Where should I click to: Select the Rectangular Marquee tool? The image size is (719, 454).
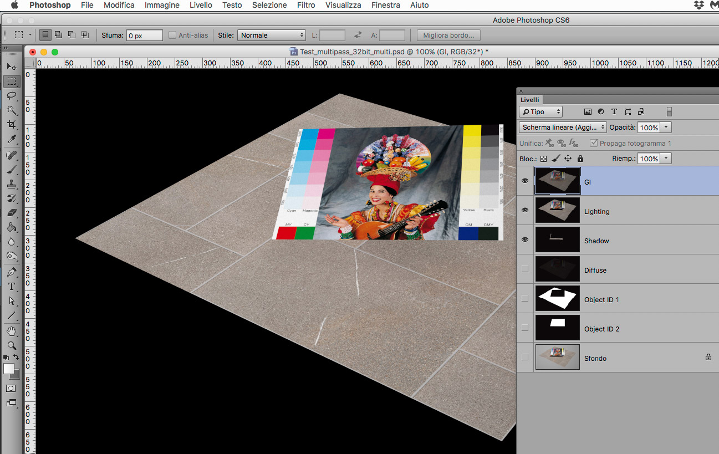point(12,81)
